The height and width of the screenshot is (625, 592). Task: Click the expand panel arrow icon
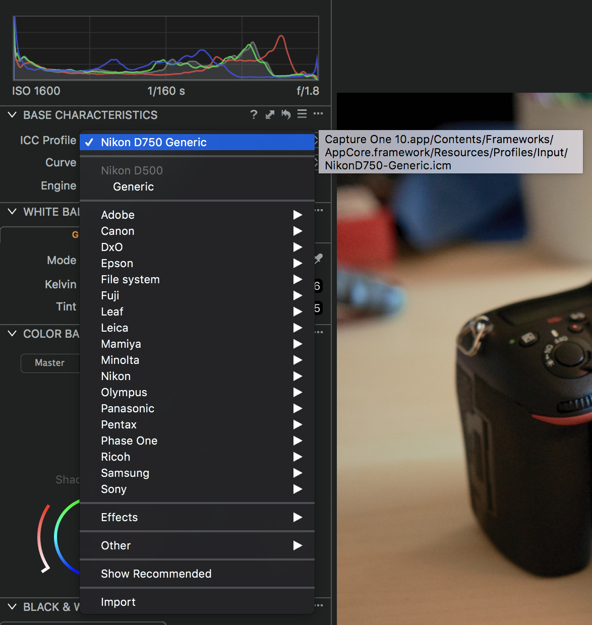coord(270,114)
